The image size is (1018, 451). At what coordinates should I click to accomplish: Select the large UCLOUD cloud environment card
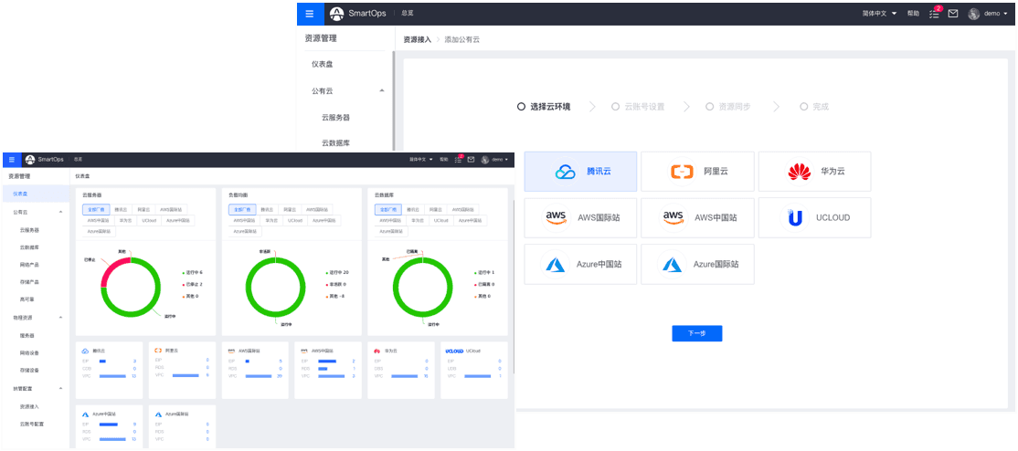[x=814, y=218]
